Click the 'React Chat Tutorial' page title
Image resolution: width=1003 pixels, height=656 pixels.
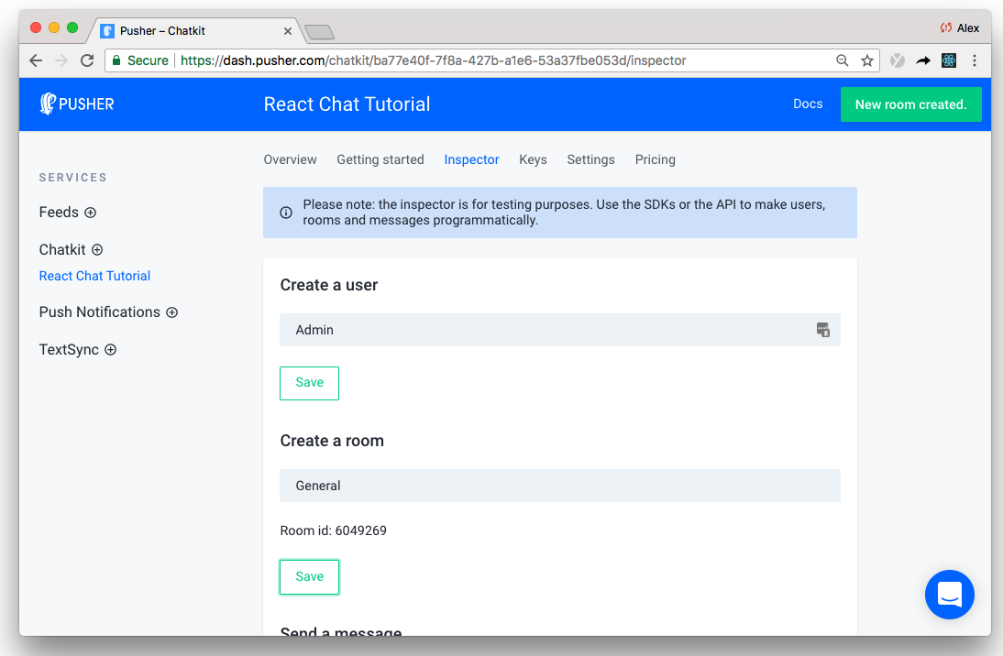pyautogui.click(x=347, y=104)
